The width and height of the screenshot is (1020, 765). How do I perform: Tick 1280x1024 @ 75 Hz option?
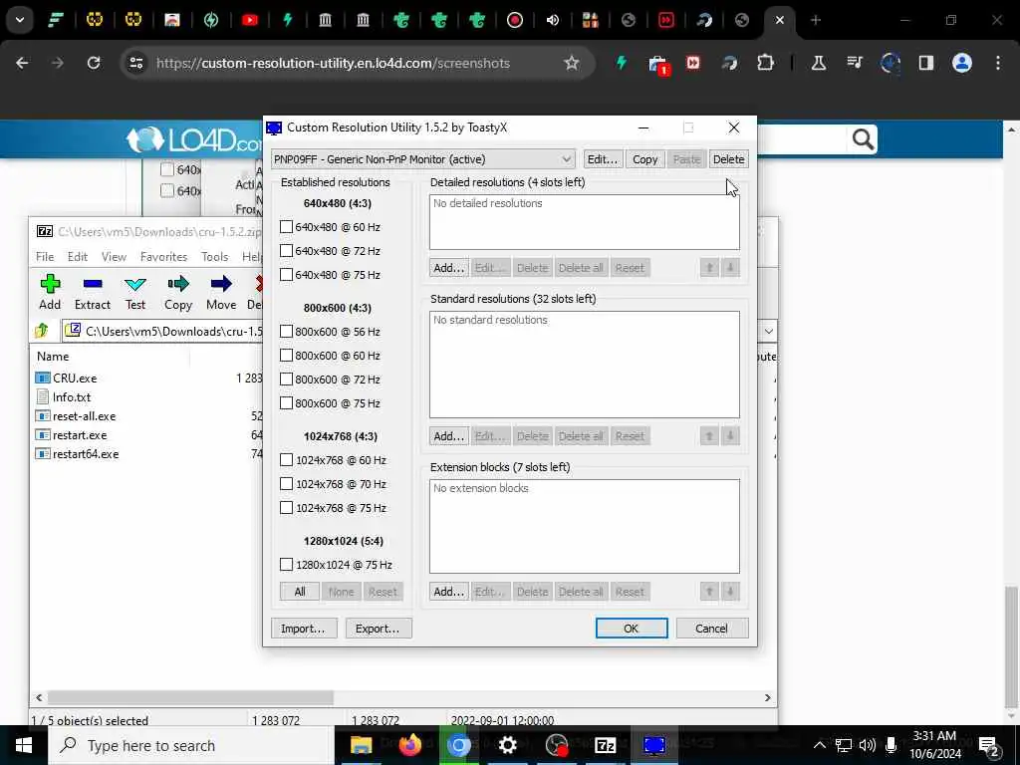pyautogui.click(x=286, y=565)
